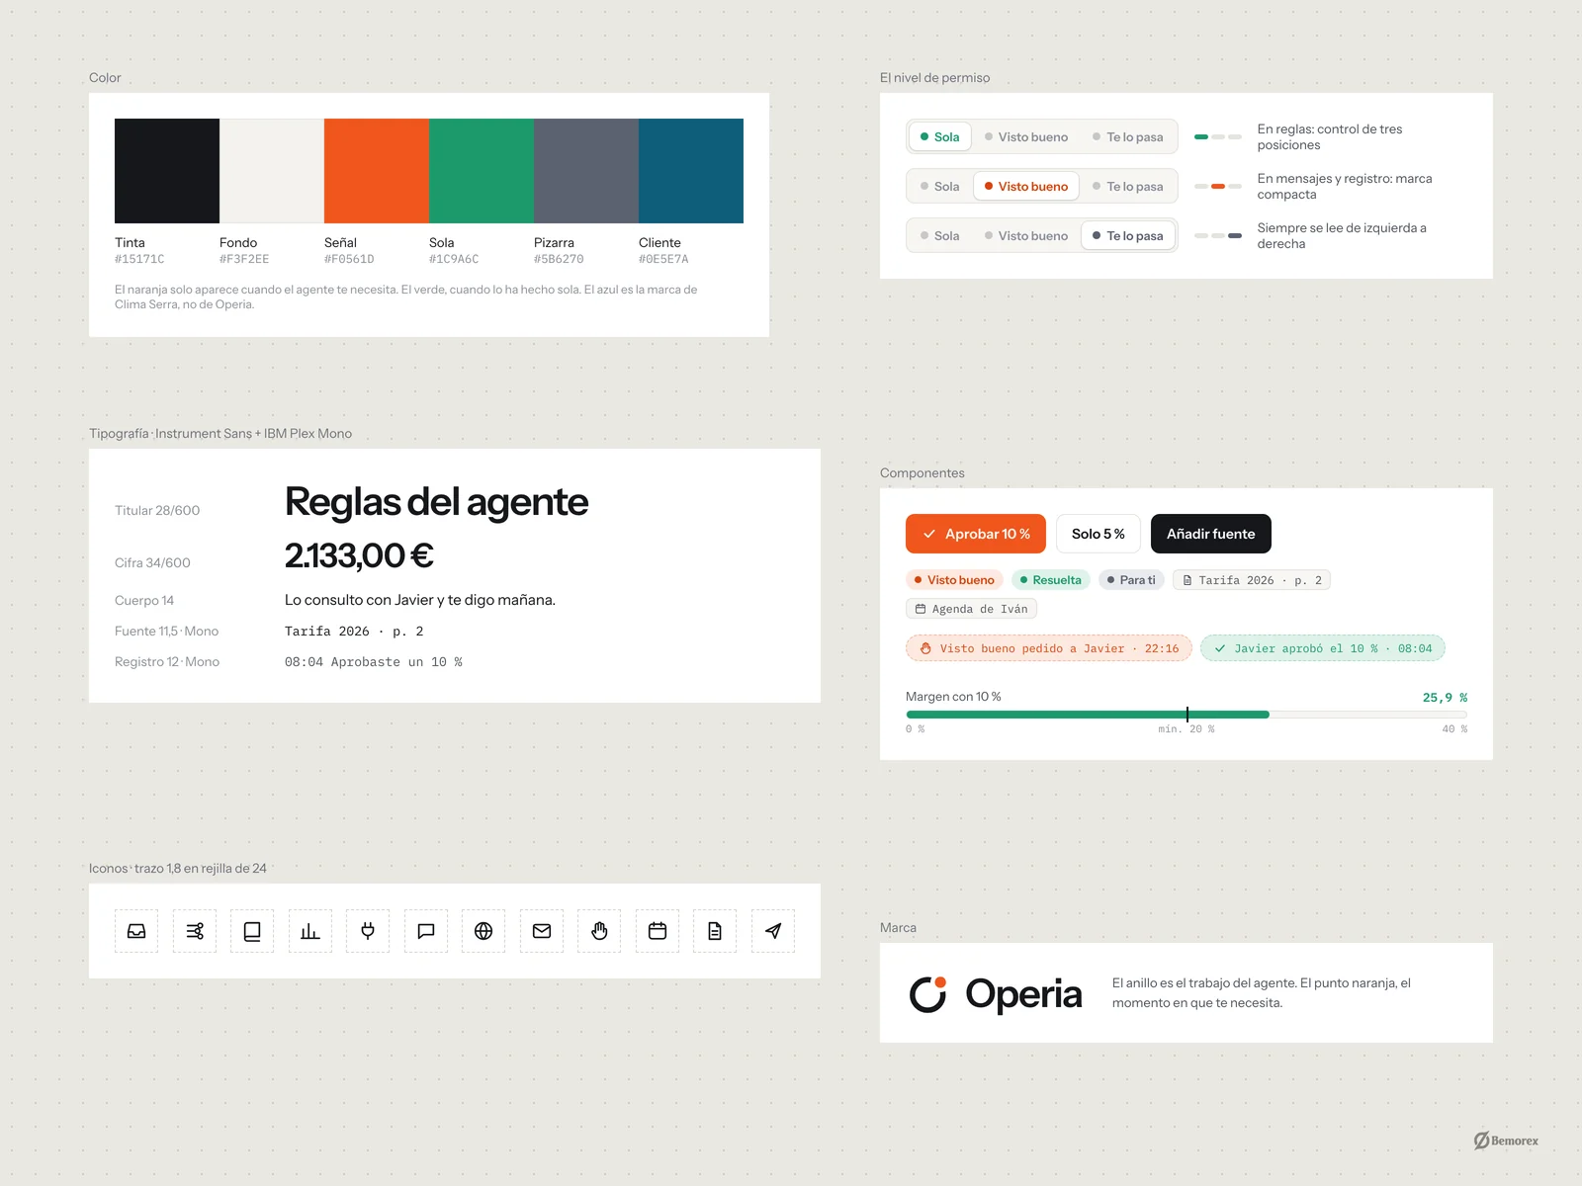Click the 'Visto bueno' orange status chip

(954, 580)
